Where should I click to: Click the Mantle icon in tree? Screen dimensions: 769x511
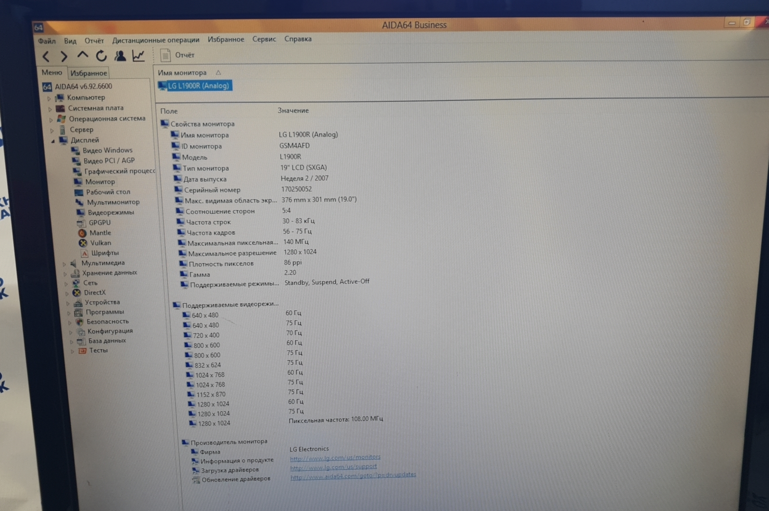(81, 233)
